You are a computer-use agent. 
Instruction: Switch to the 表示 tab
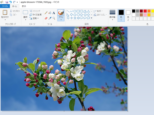click(x=24, y=6)
